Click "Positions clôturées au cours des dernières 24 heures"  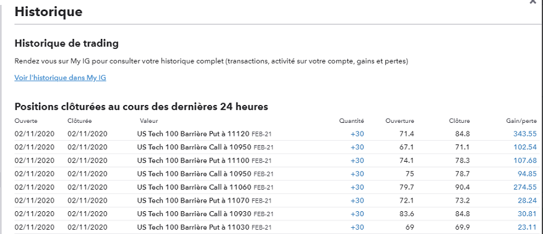pos(141,107)
